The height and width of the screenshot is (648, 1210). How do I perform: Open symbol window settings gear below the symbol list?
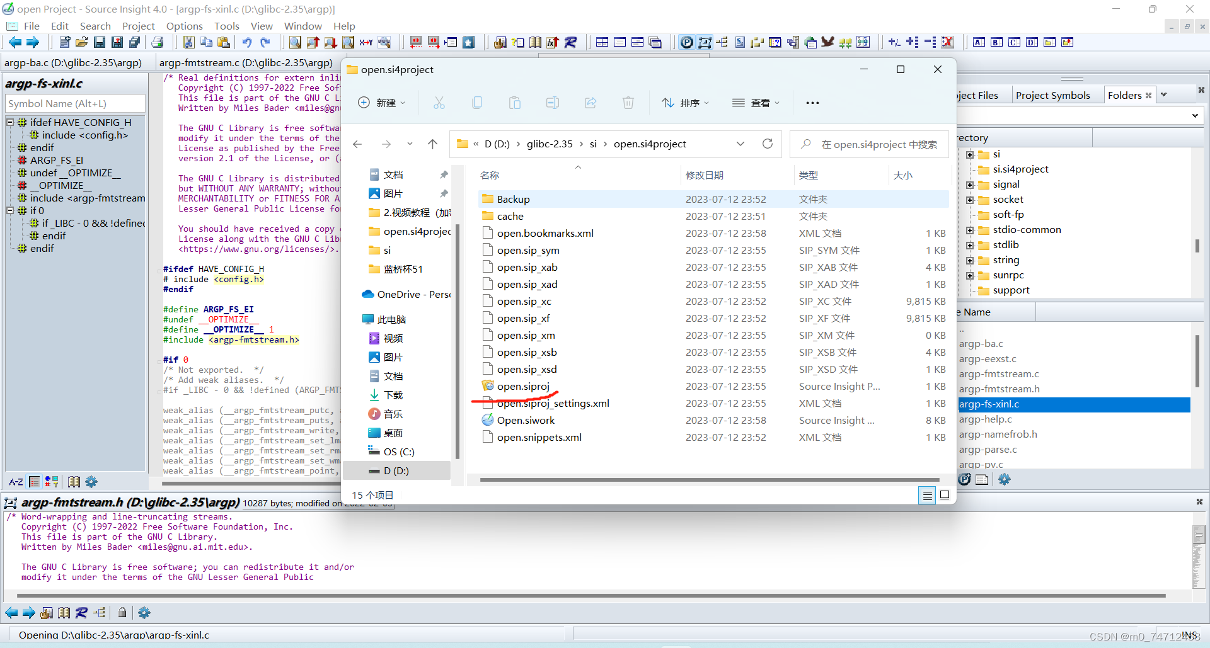pyautogui.click(x=91, y=482)
